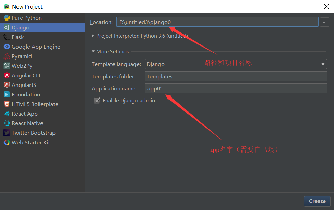Click the Django dj icon
This screenshot has height=210, width=334.
coord(7,27)
